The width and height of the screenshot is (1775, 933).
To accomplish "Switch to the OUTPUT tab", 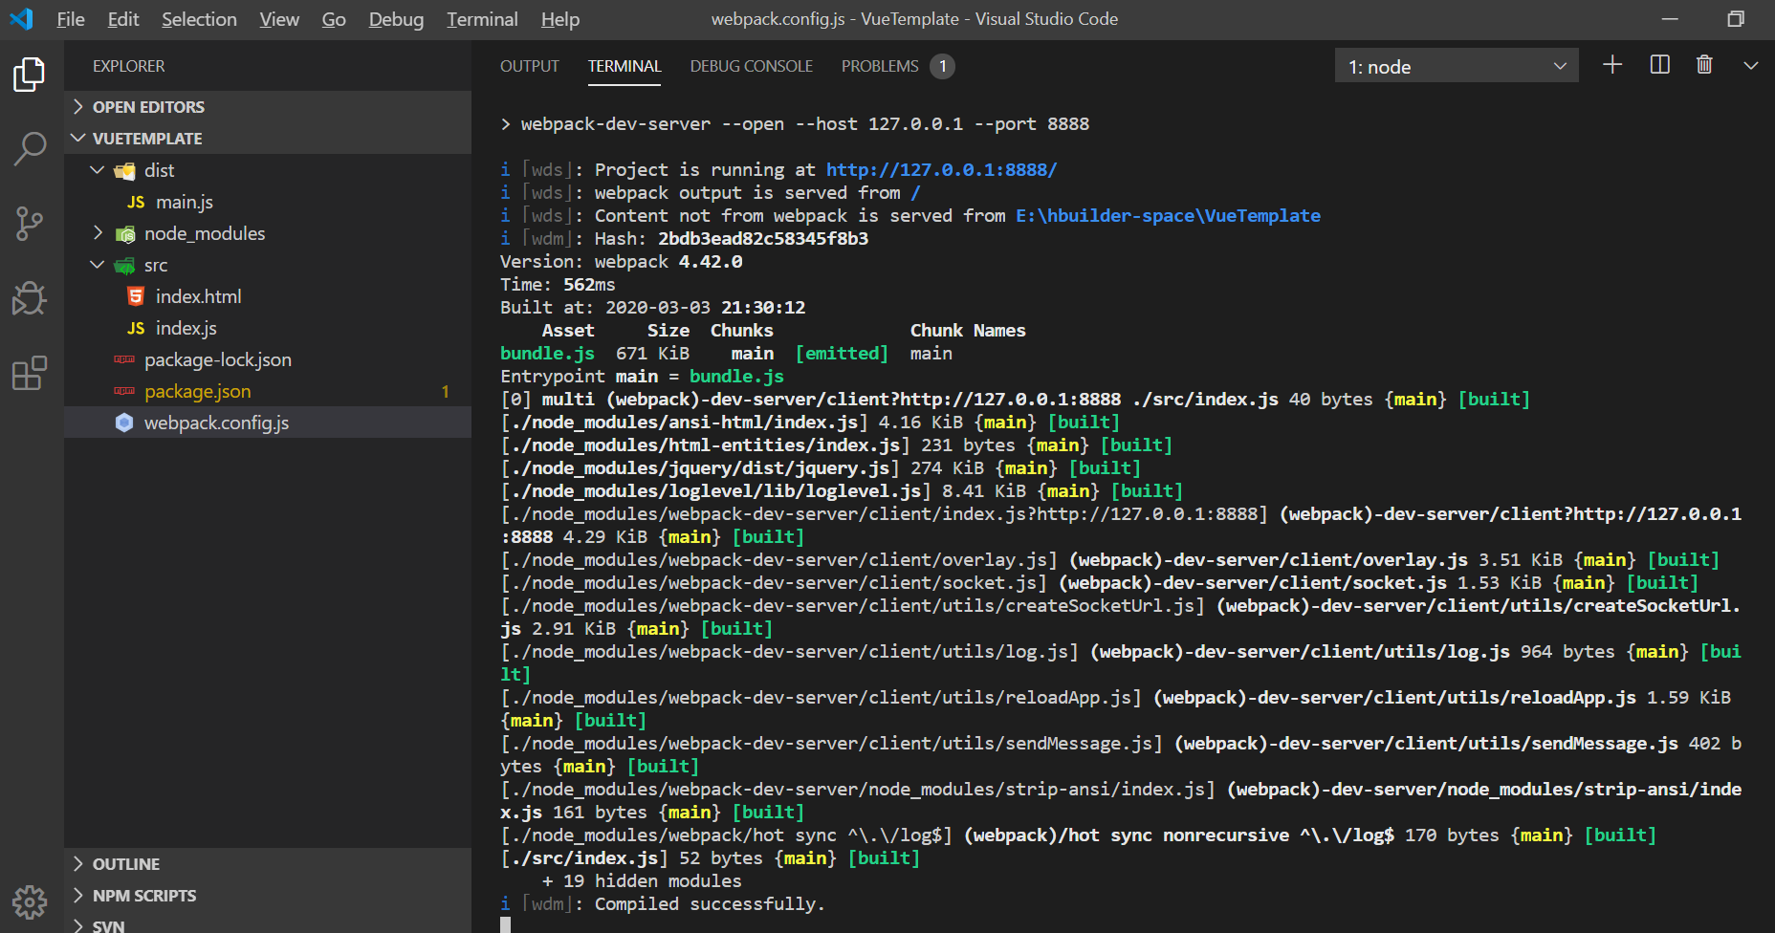I will [530, 66].
